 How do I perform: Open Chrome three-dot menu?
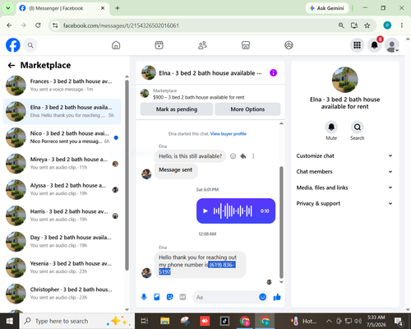pos(402,25)
